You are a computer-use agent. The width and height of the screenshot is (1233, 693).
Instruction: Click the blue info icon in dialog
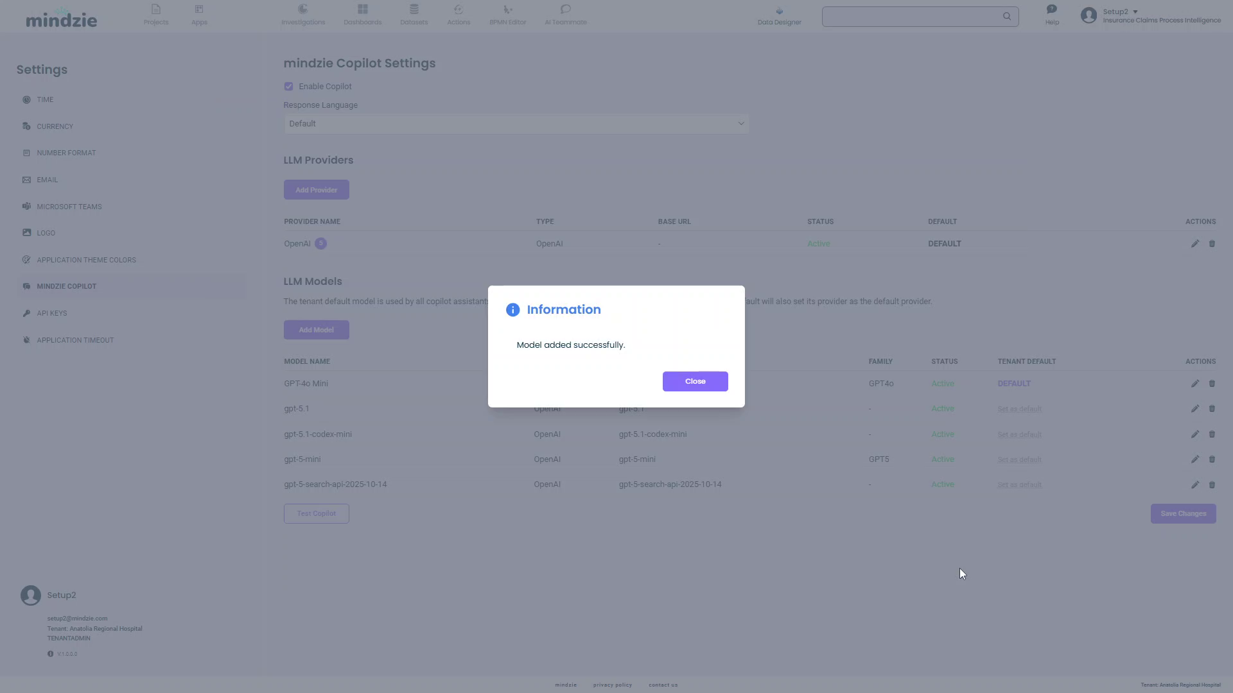point(512,310)
